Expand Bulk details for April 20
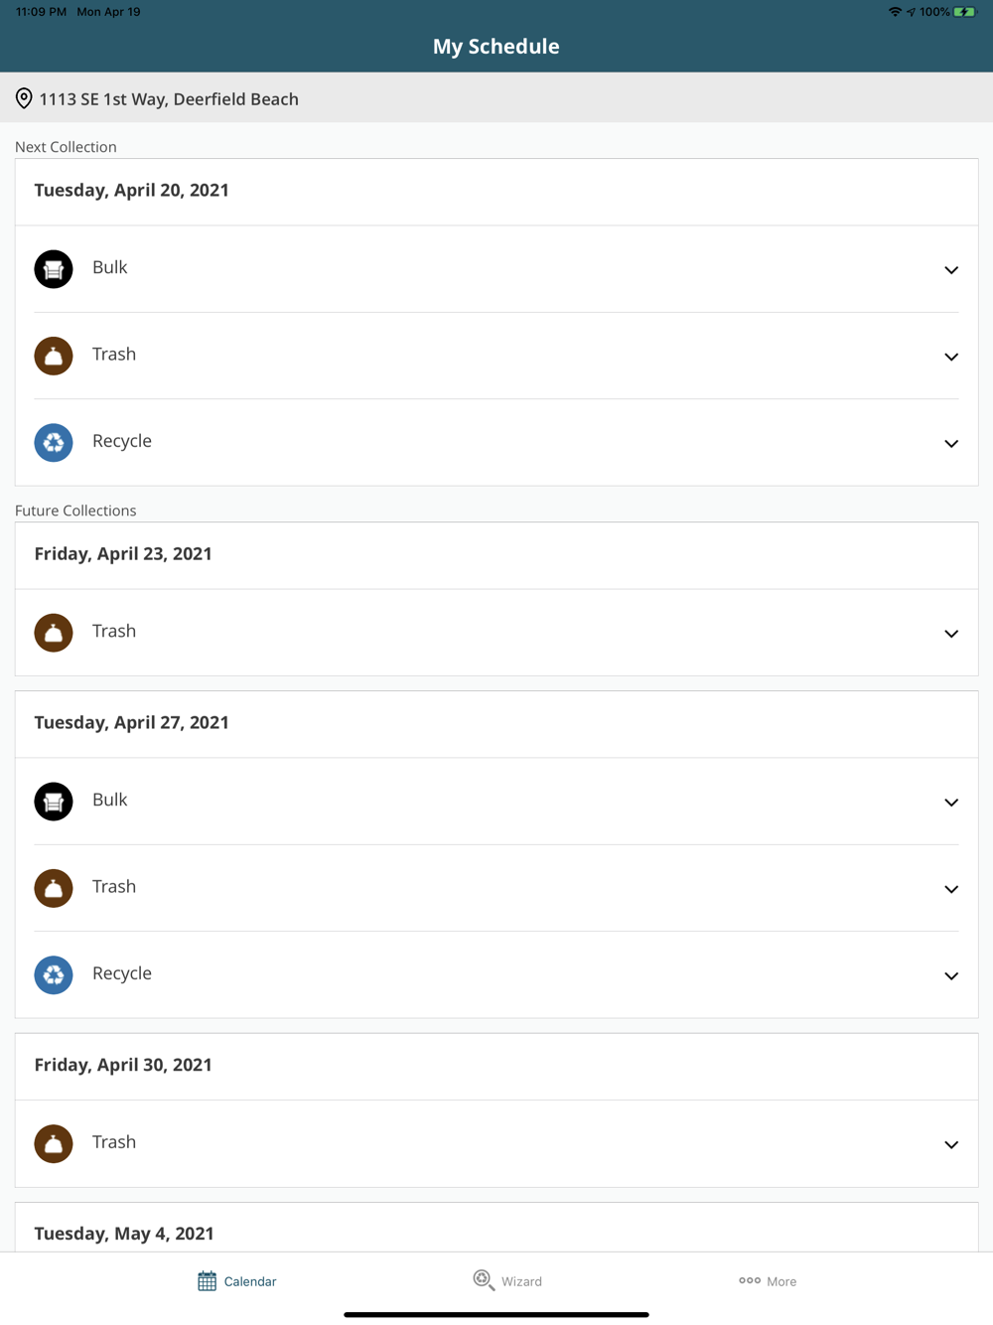This screenshot has height=1325, width=993. 950,270
